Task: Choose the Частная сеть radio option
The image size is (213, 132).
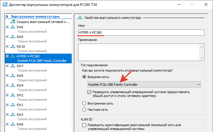Action: pyautogui.click(x=84, y=110)
